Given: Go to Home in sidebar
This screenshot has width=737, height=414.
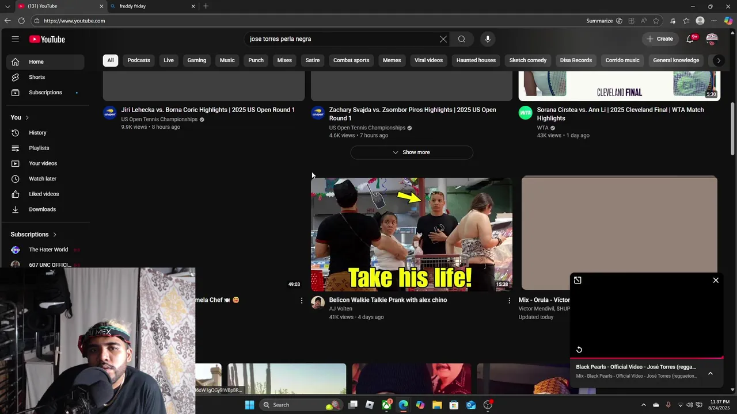Looking at the screenshot, I should (x=45, y=62).
